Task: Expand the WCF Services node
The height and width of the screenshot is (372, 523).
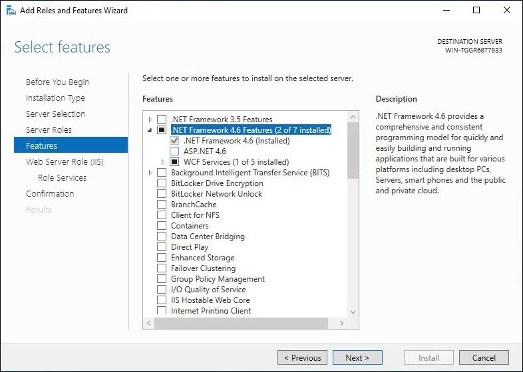Action: click(163, 162)
